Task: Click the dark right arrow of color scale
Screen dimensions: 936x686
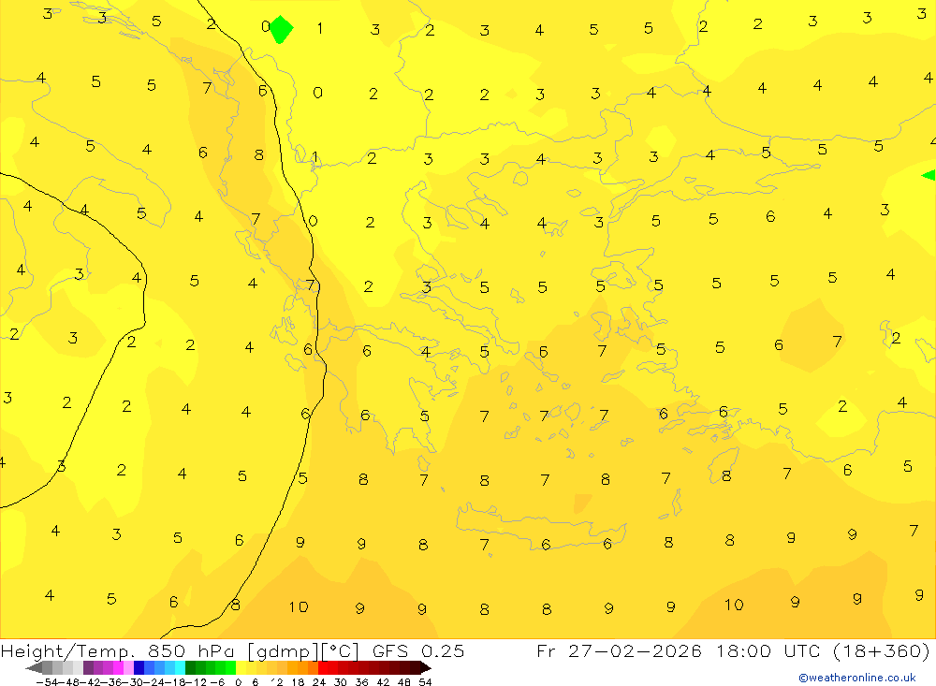Action: 426,668
